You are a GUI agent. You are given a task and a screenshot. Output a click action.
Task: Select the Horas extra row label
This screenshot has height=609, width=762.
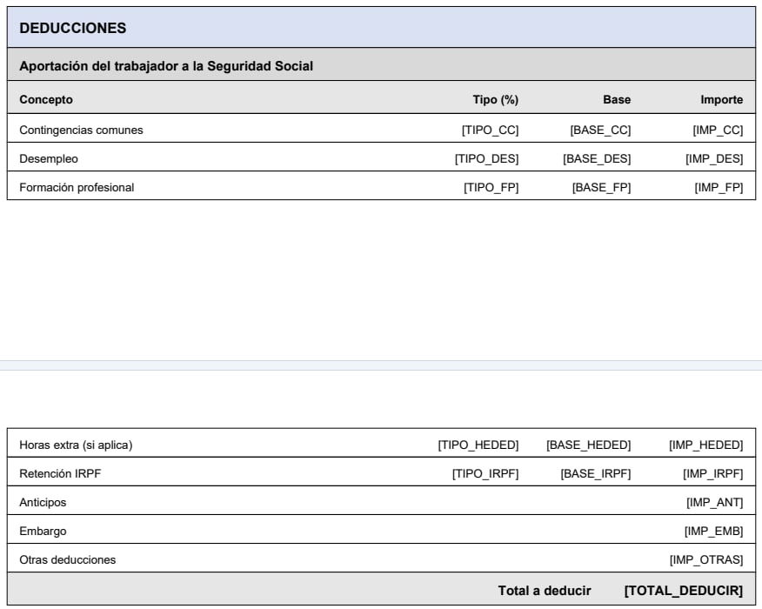pyautogui.click(x=70, y=444)
